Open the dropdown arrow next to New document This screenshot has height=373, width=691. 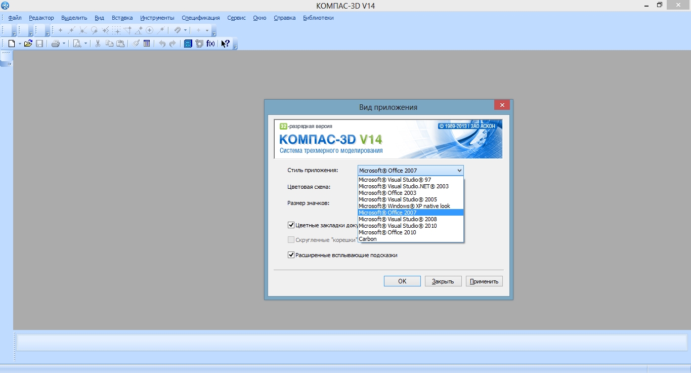click(x=20, y=44)
